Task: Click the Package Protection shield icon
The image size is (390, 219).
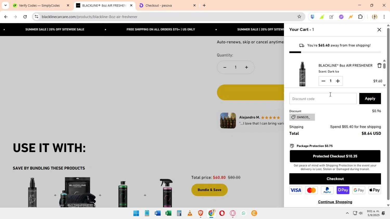Action: [292, 146]
